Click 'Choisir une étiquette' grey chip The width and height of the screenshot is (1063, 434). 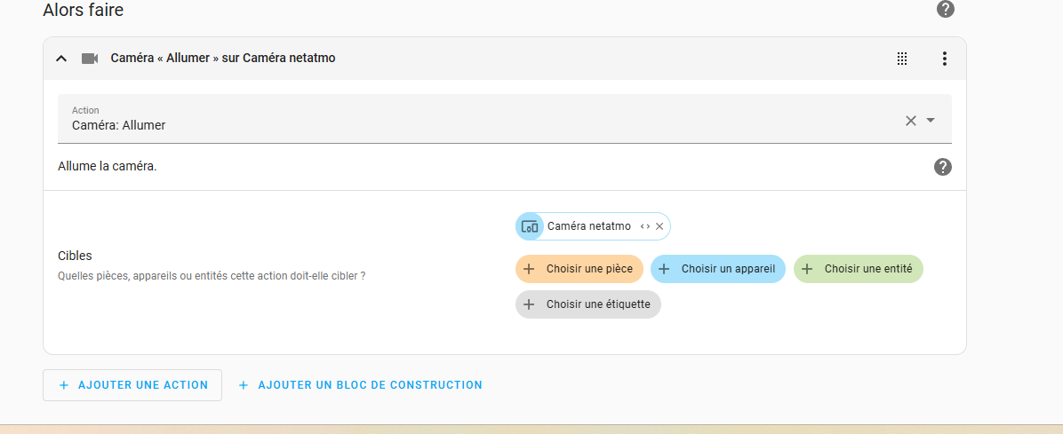coord(588,304)
